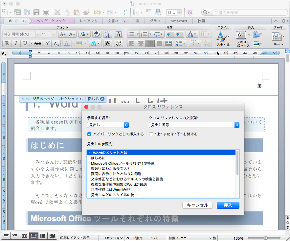290x241 pixels.
Task: Click the Redo arrow icon
Action: point(110,12)
